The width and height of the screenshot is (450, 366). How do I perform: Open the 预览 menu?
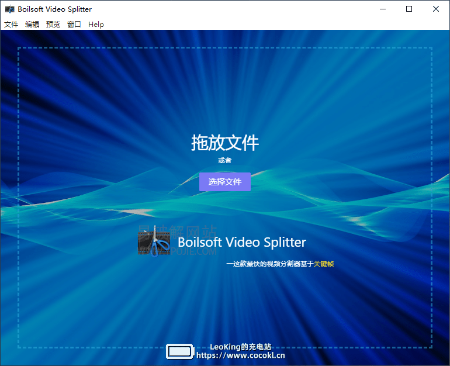tap(53, 25)
